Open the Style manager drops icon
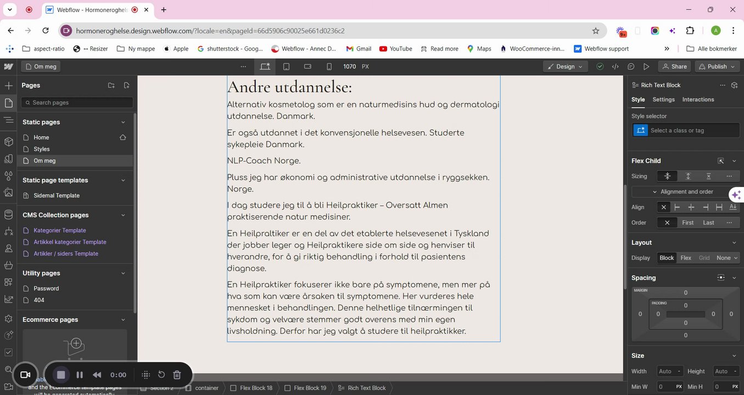 click(8, 176)
